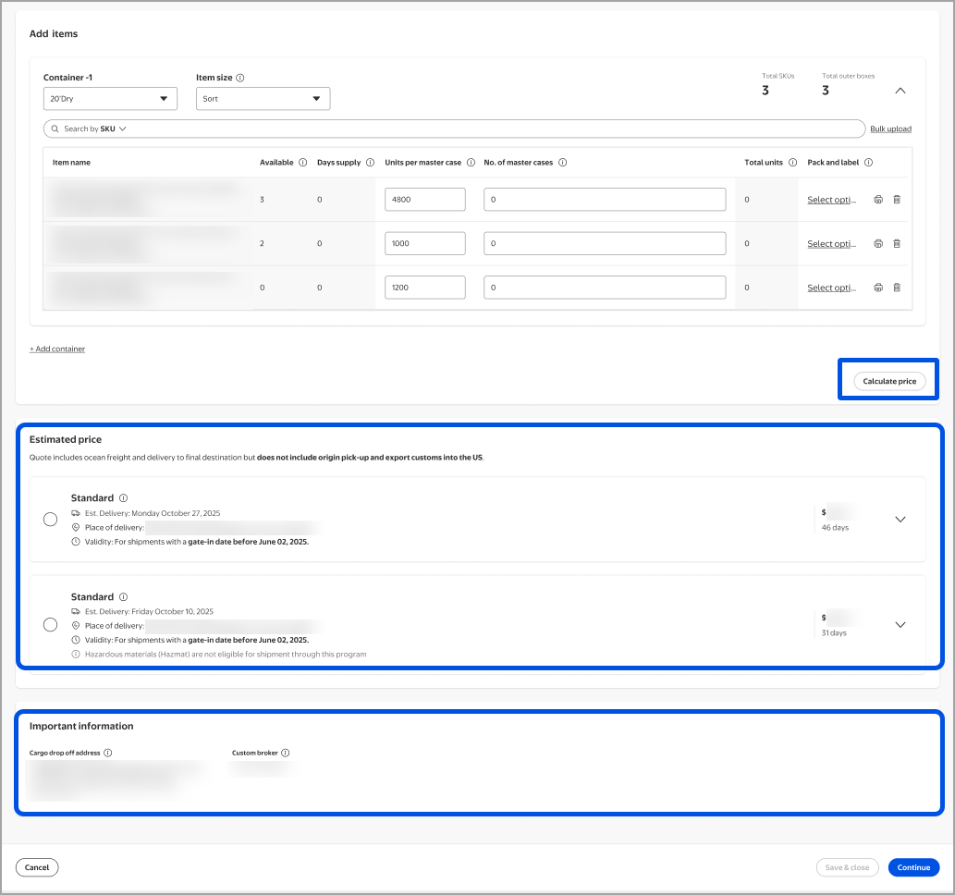Click the info icon beside Item size

point(240,78)
